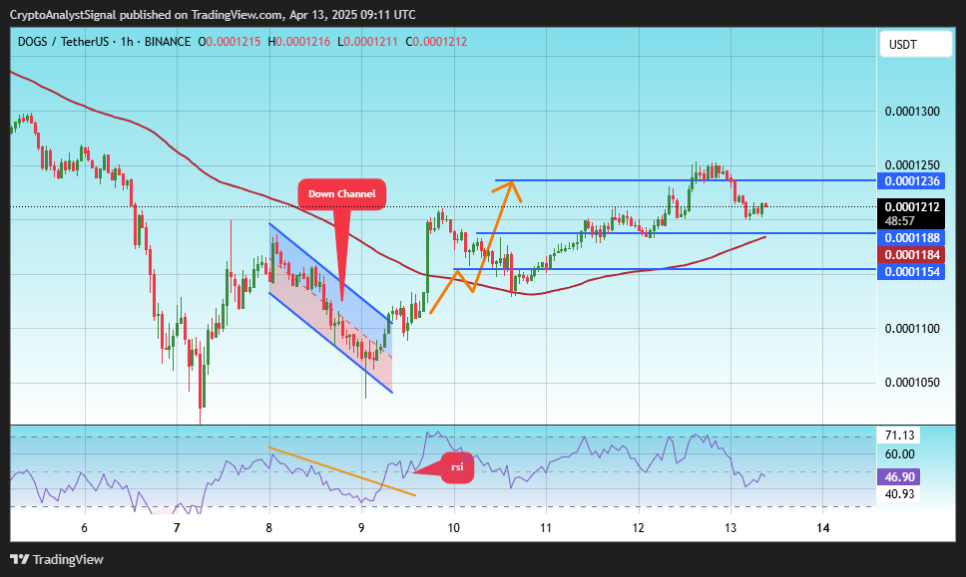The height and width of the screenshot is (577, 966).
Task: Click the high value H0.0001216
Action: click(x=298, y=42)
